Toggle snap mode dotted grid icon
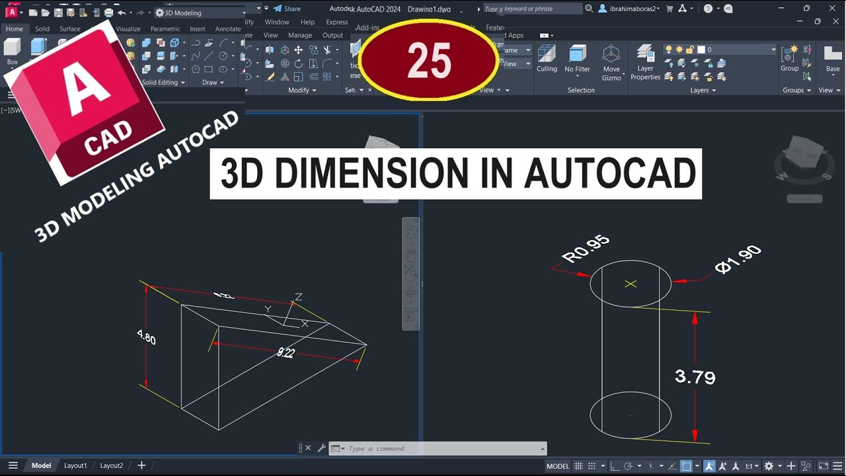Screen dimensions: 846x476 click(x=592, y=466)
